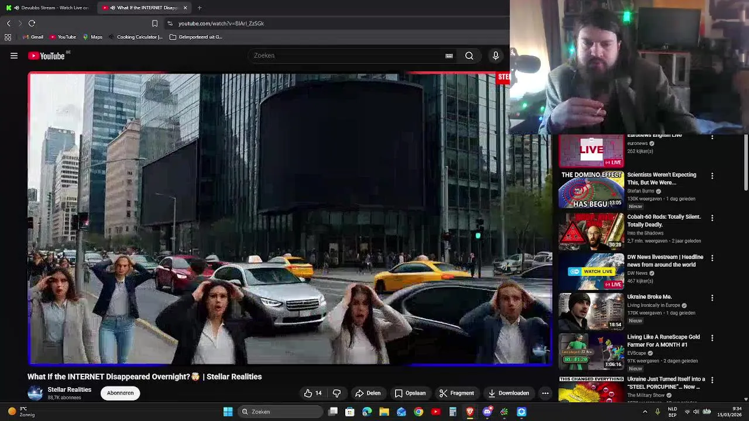Go back with the browser back arrow

pos(9,23)
